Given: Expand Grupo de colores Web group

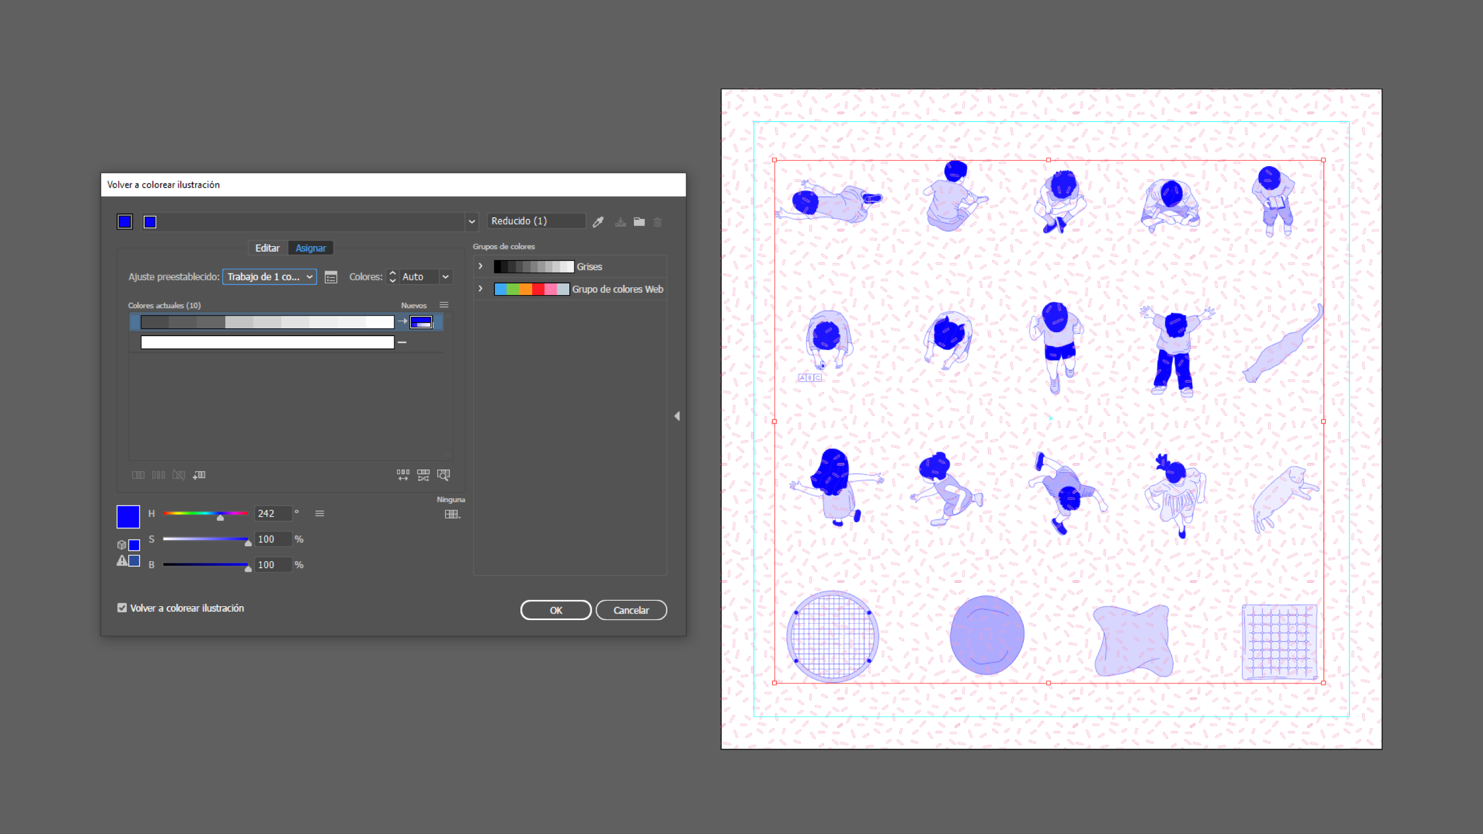Looking at the screenshot, I should point(480,289).
